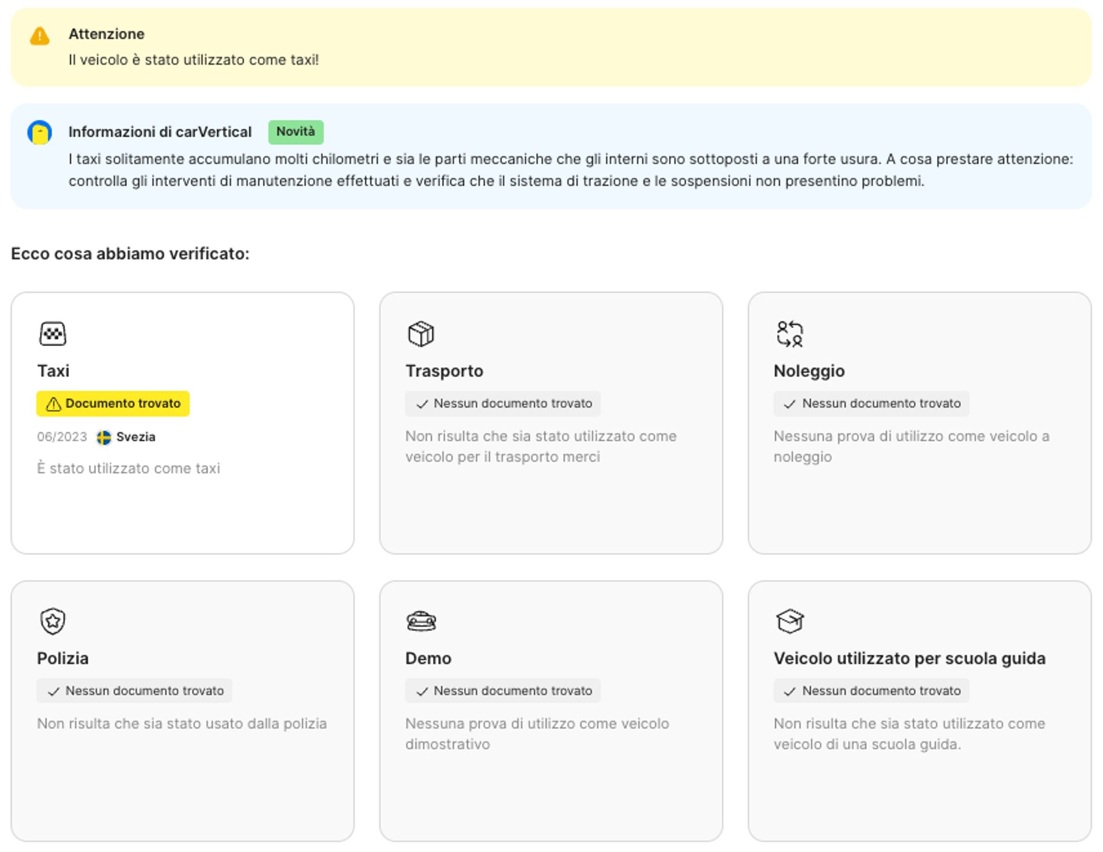Click the yellow warning triangle icon

click(40, 36)
